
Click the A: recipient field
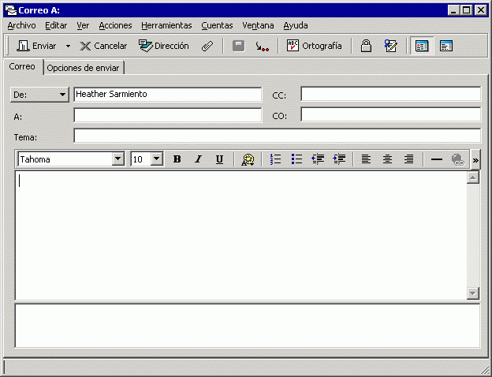168,115
